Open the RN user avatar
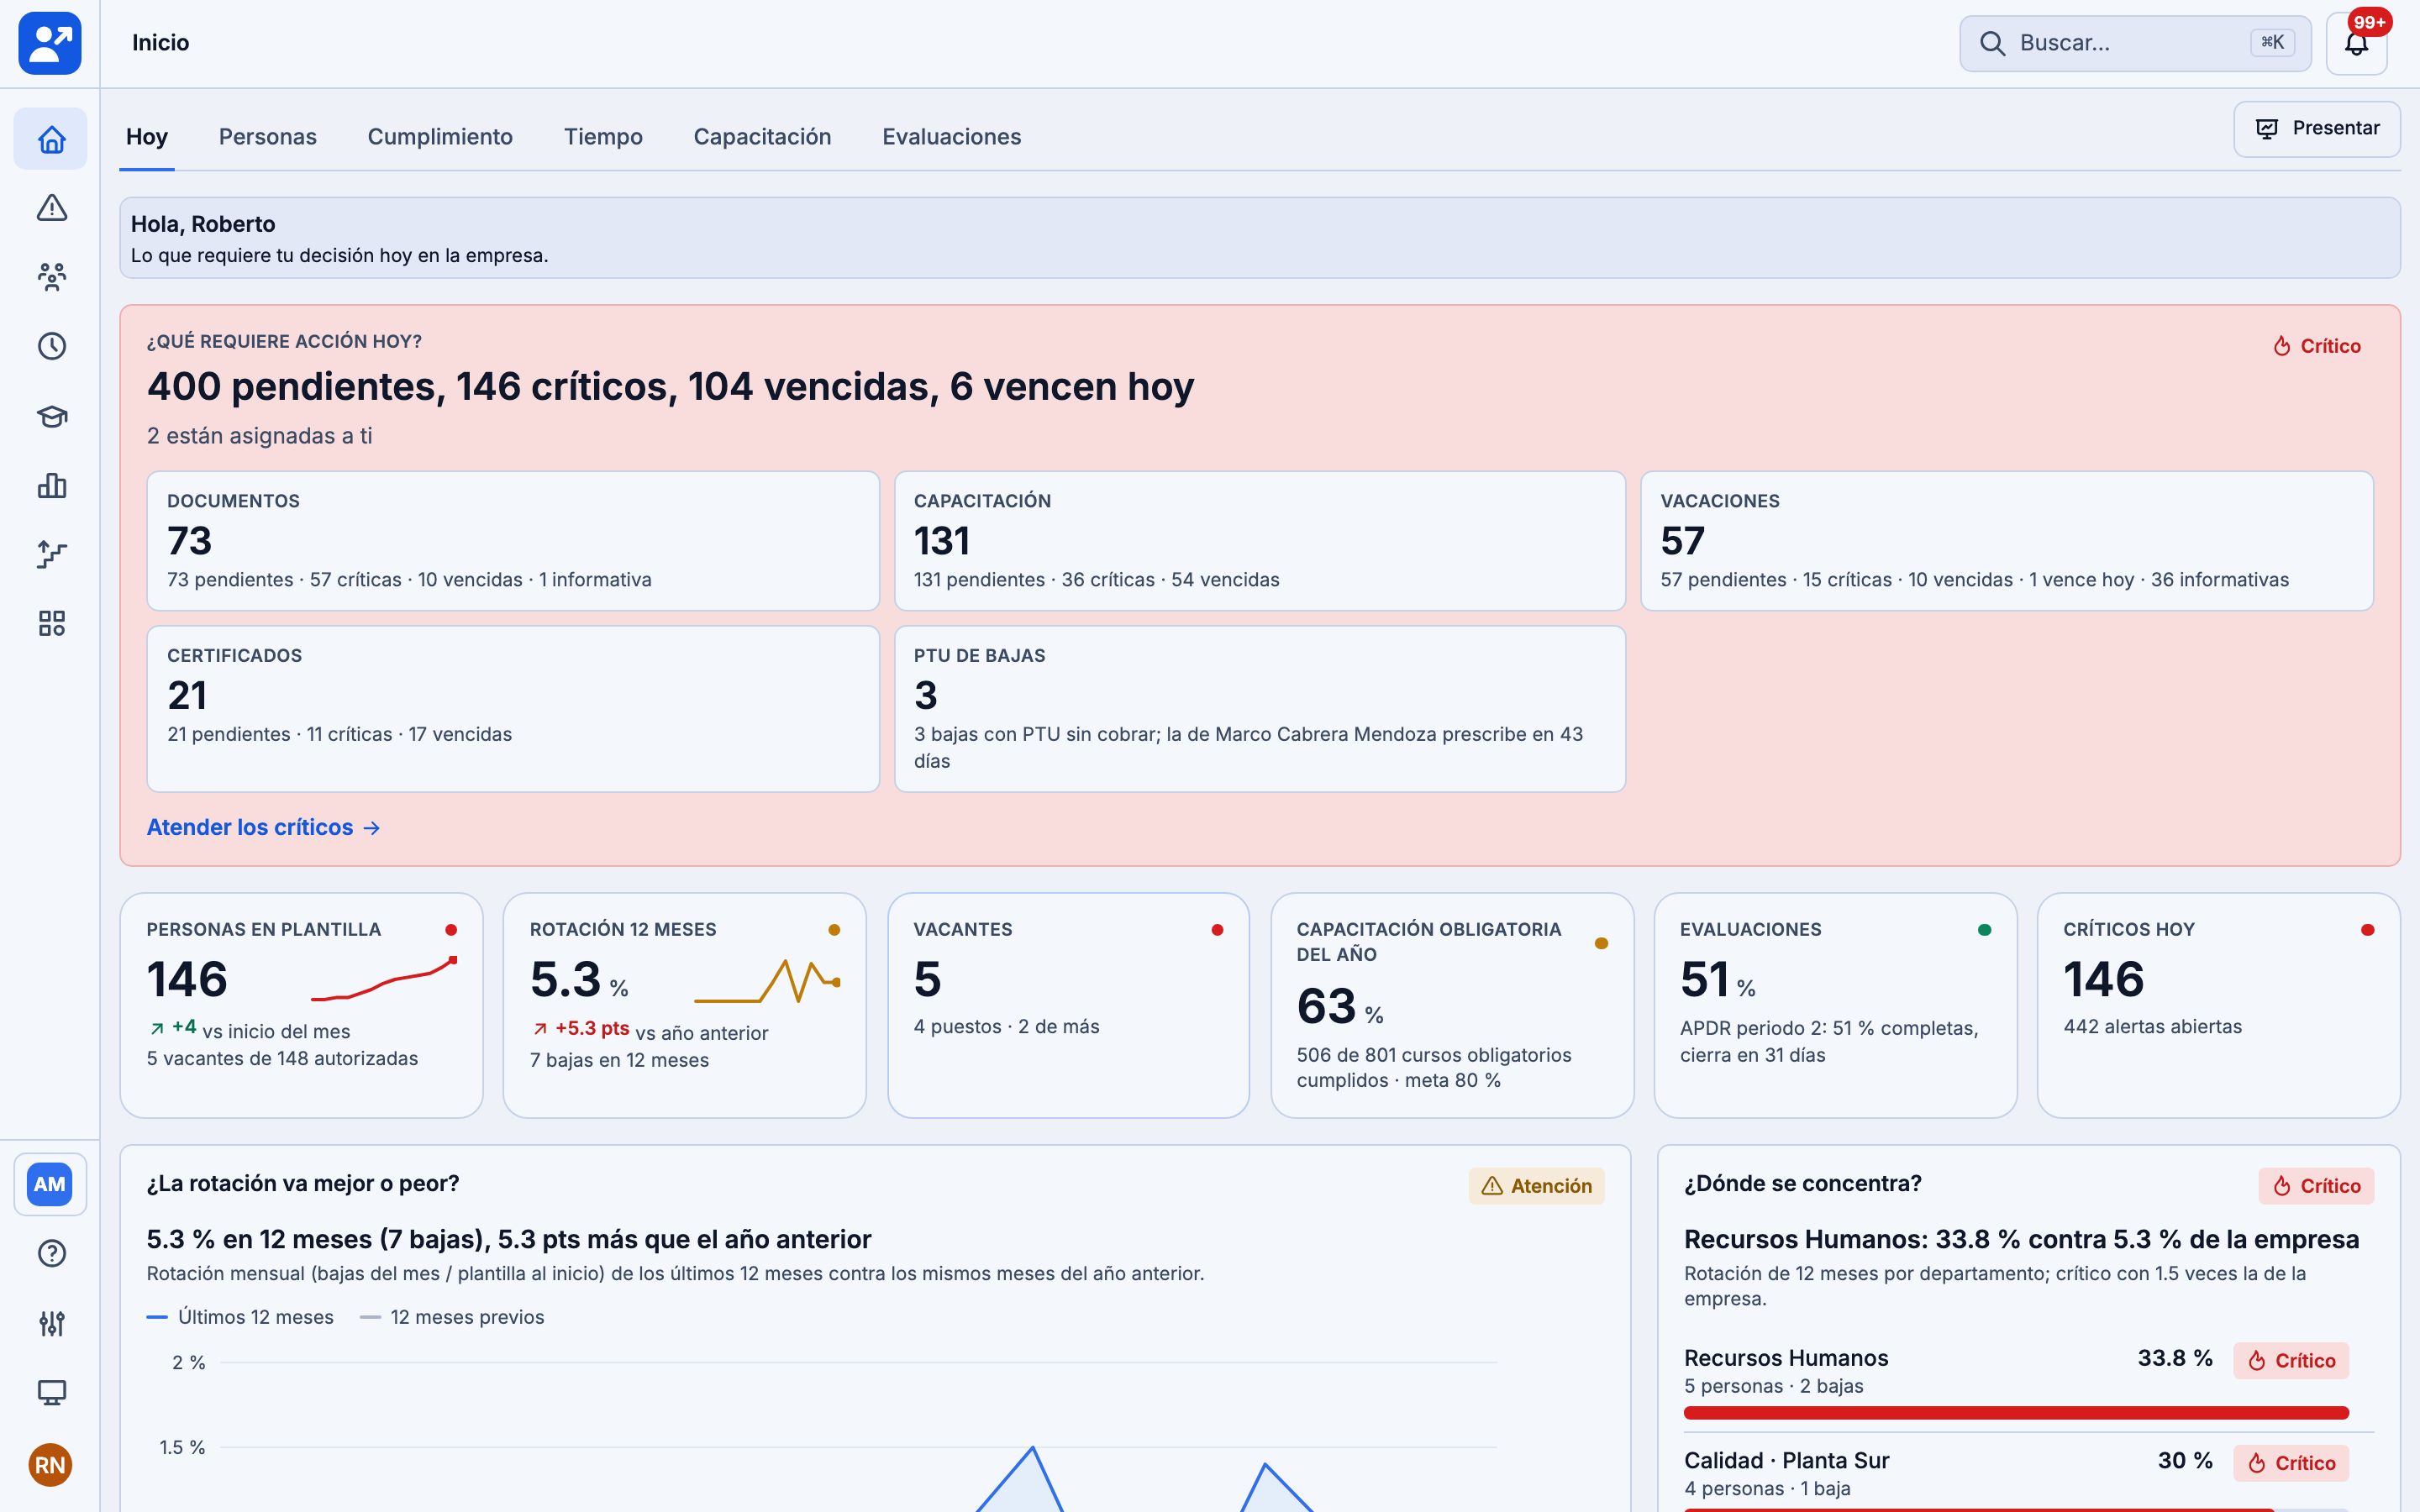This screenshot has height=1512, width=2420. pyautogui.click(x=50, y=1465)
